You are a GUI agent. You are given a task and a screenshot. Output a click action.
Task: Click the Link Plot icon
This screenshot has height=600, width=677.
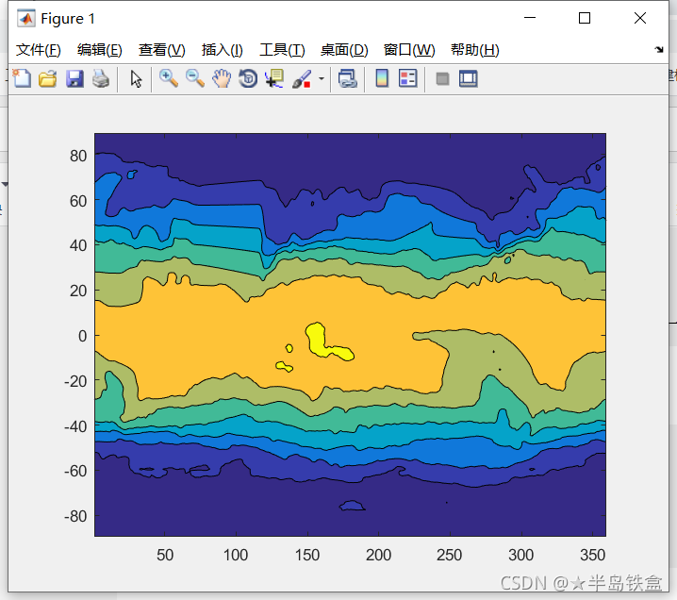tap(348, 79)
